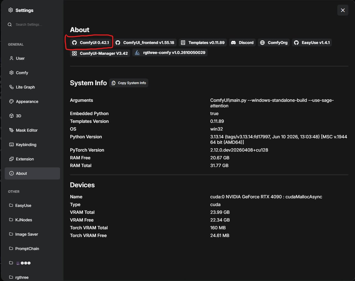Go to Appearance settings
This screenshot has width=355, height=281.
[x=32, y=102]
